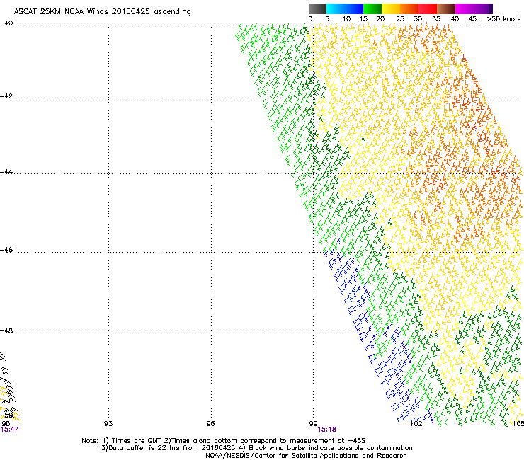Click the red 30-35 knots color band
524x460 pixels.
click(428, 8)
